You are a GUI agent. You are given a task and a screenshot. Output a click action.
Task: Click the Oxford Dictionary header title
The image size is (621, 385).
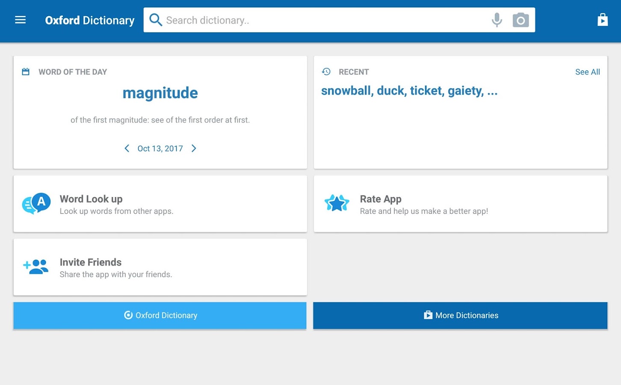[90, 20]
